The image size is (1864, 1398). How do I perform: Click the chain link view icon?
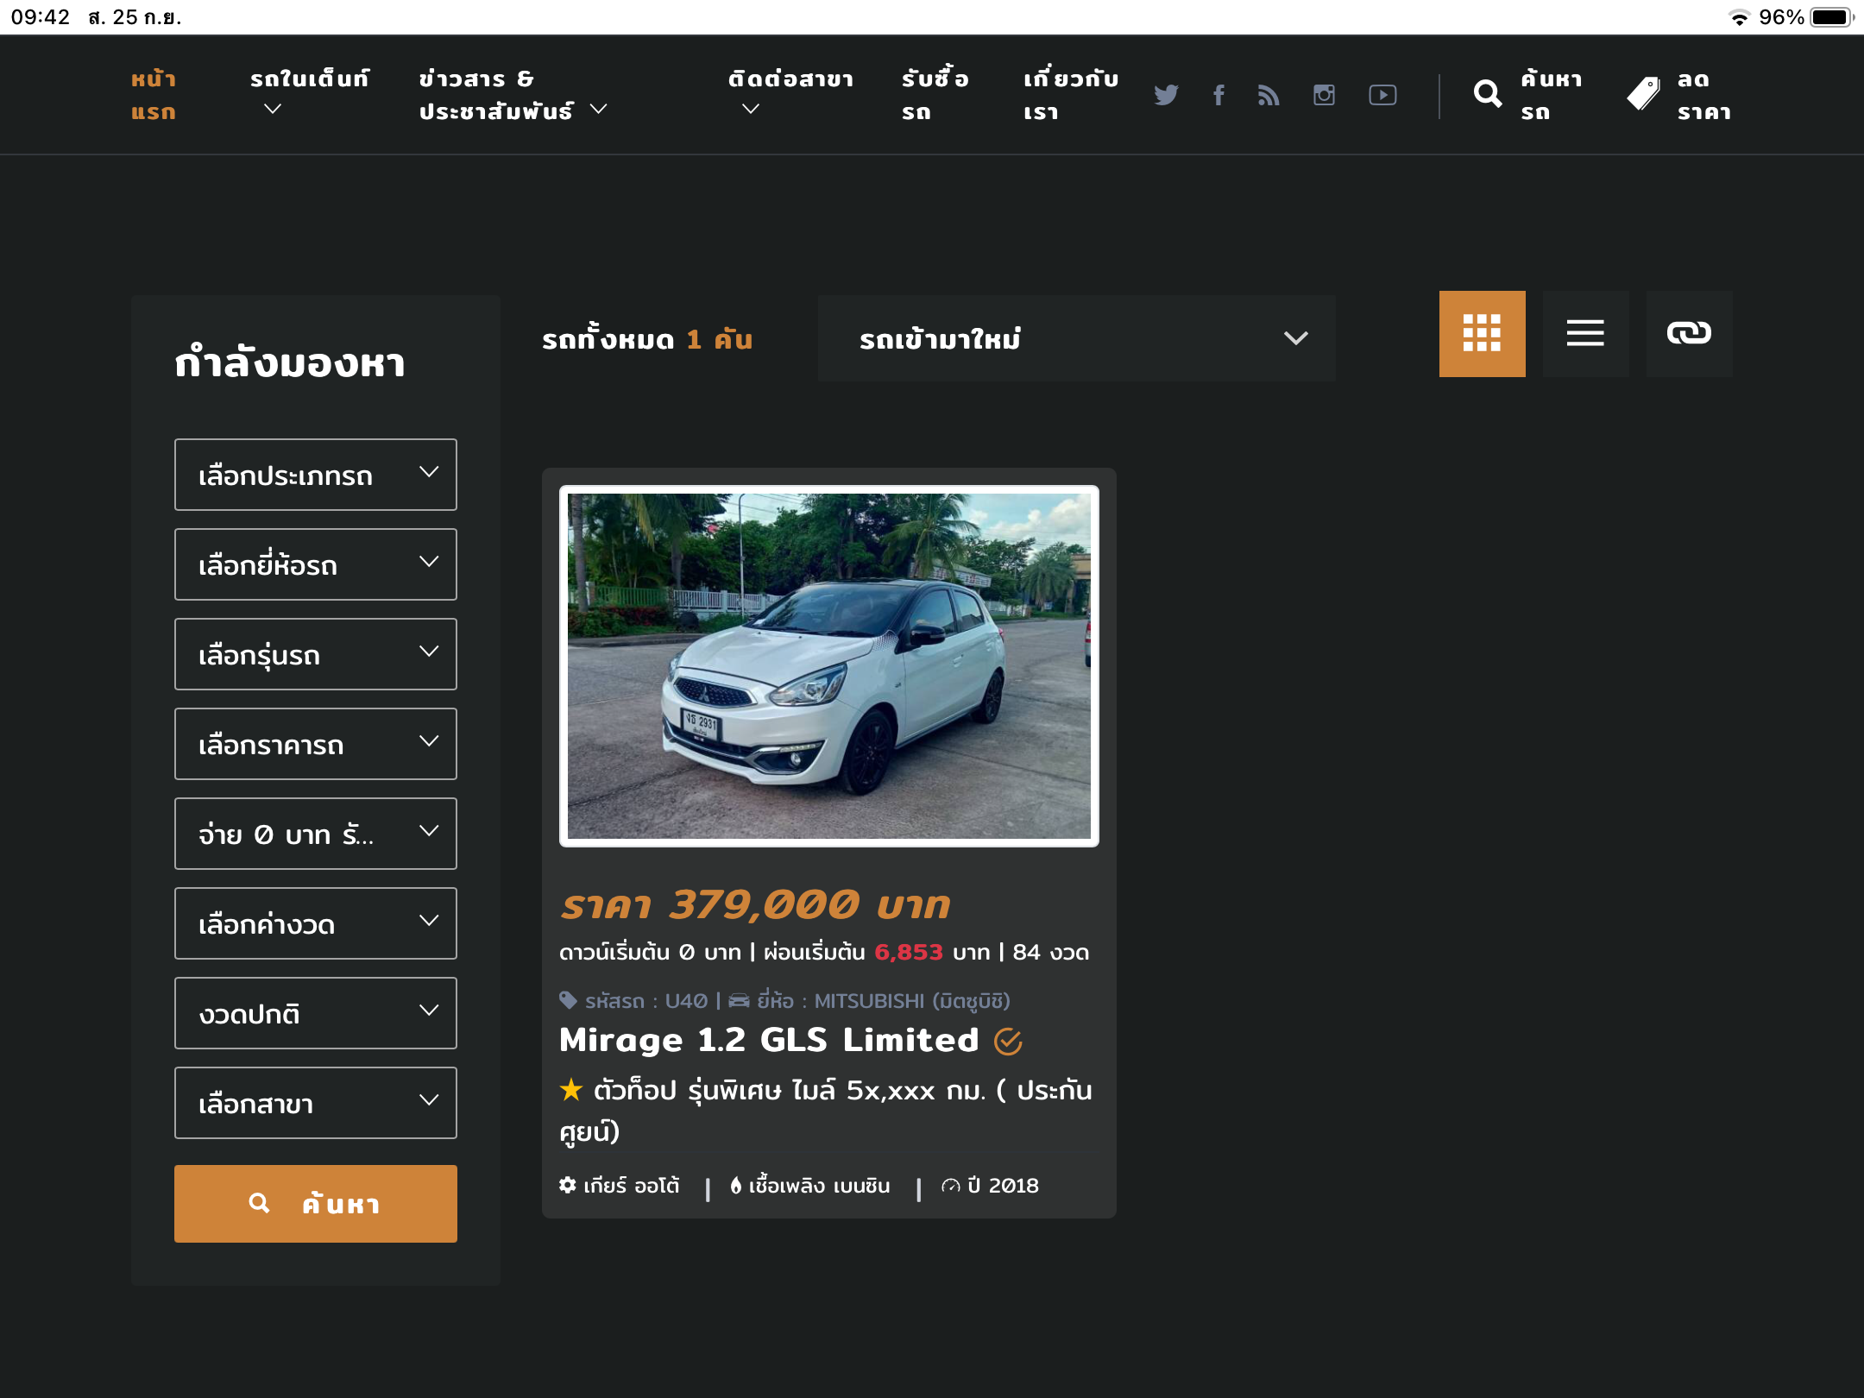[x=1689, y=333]
